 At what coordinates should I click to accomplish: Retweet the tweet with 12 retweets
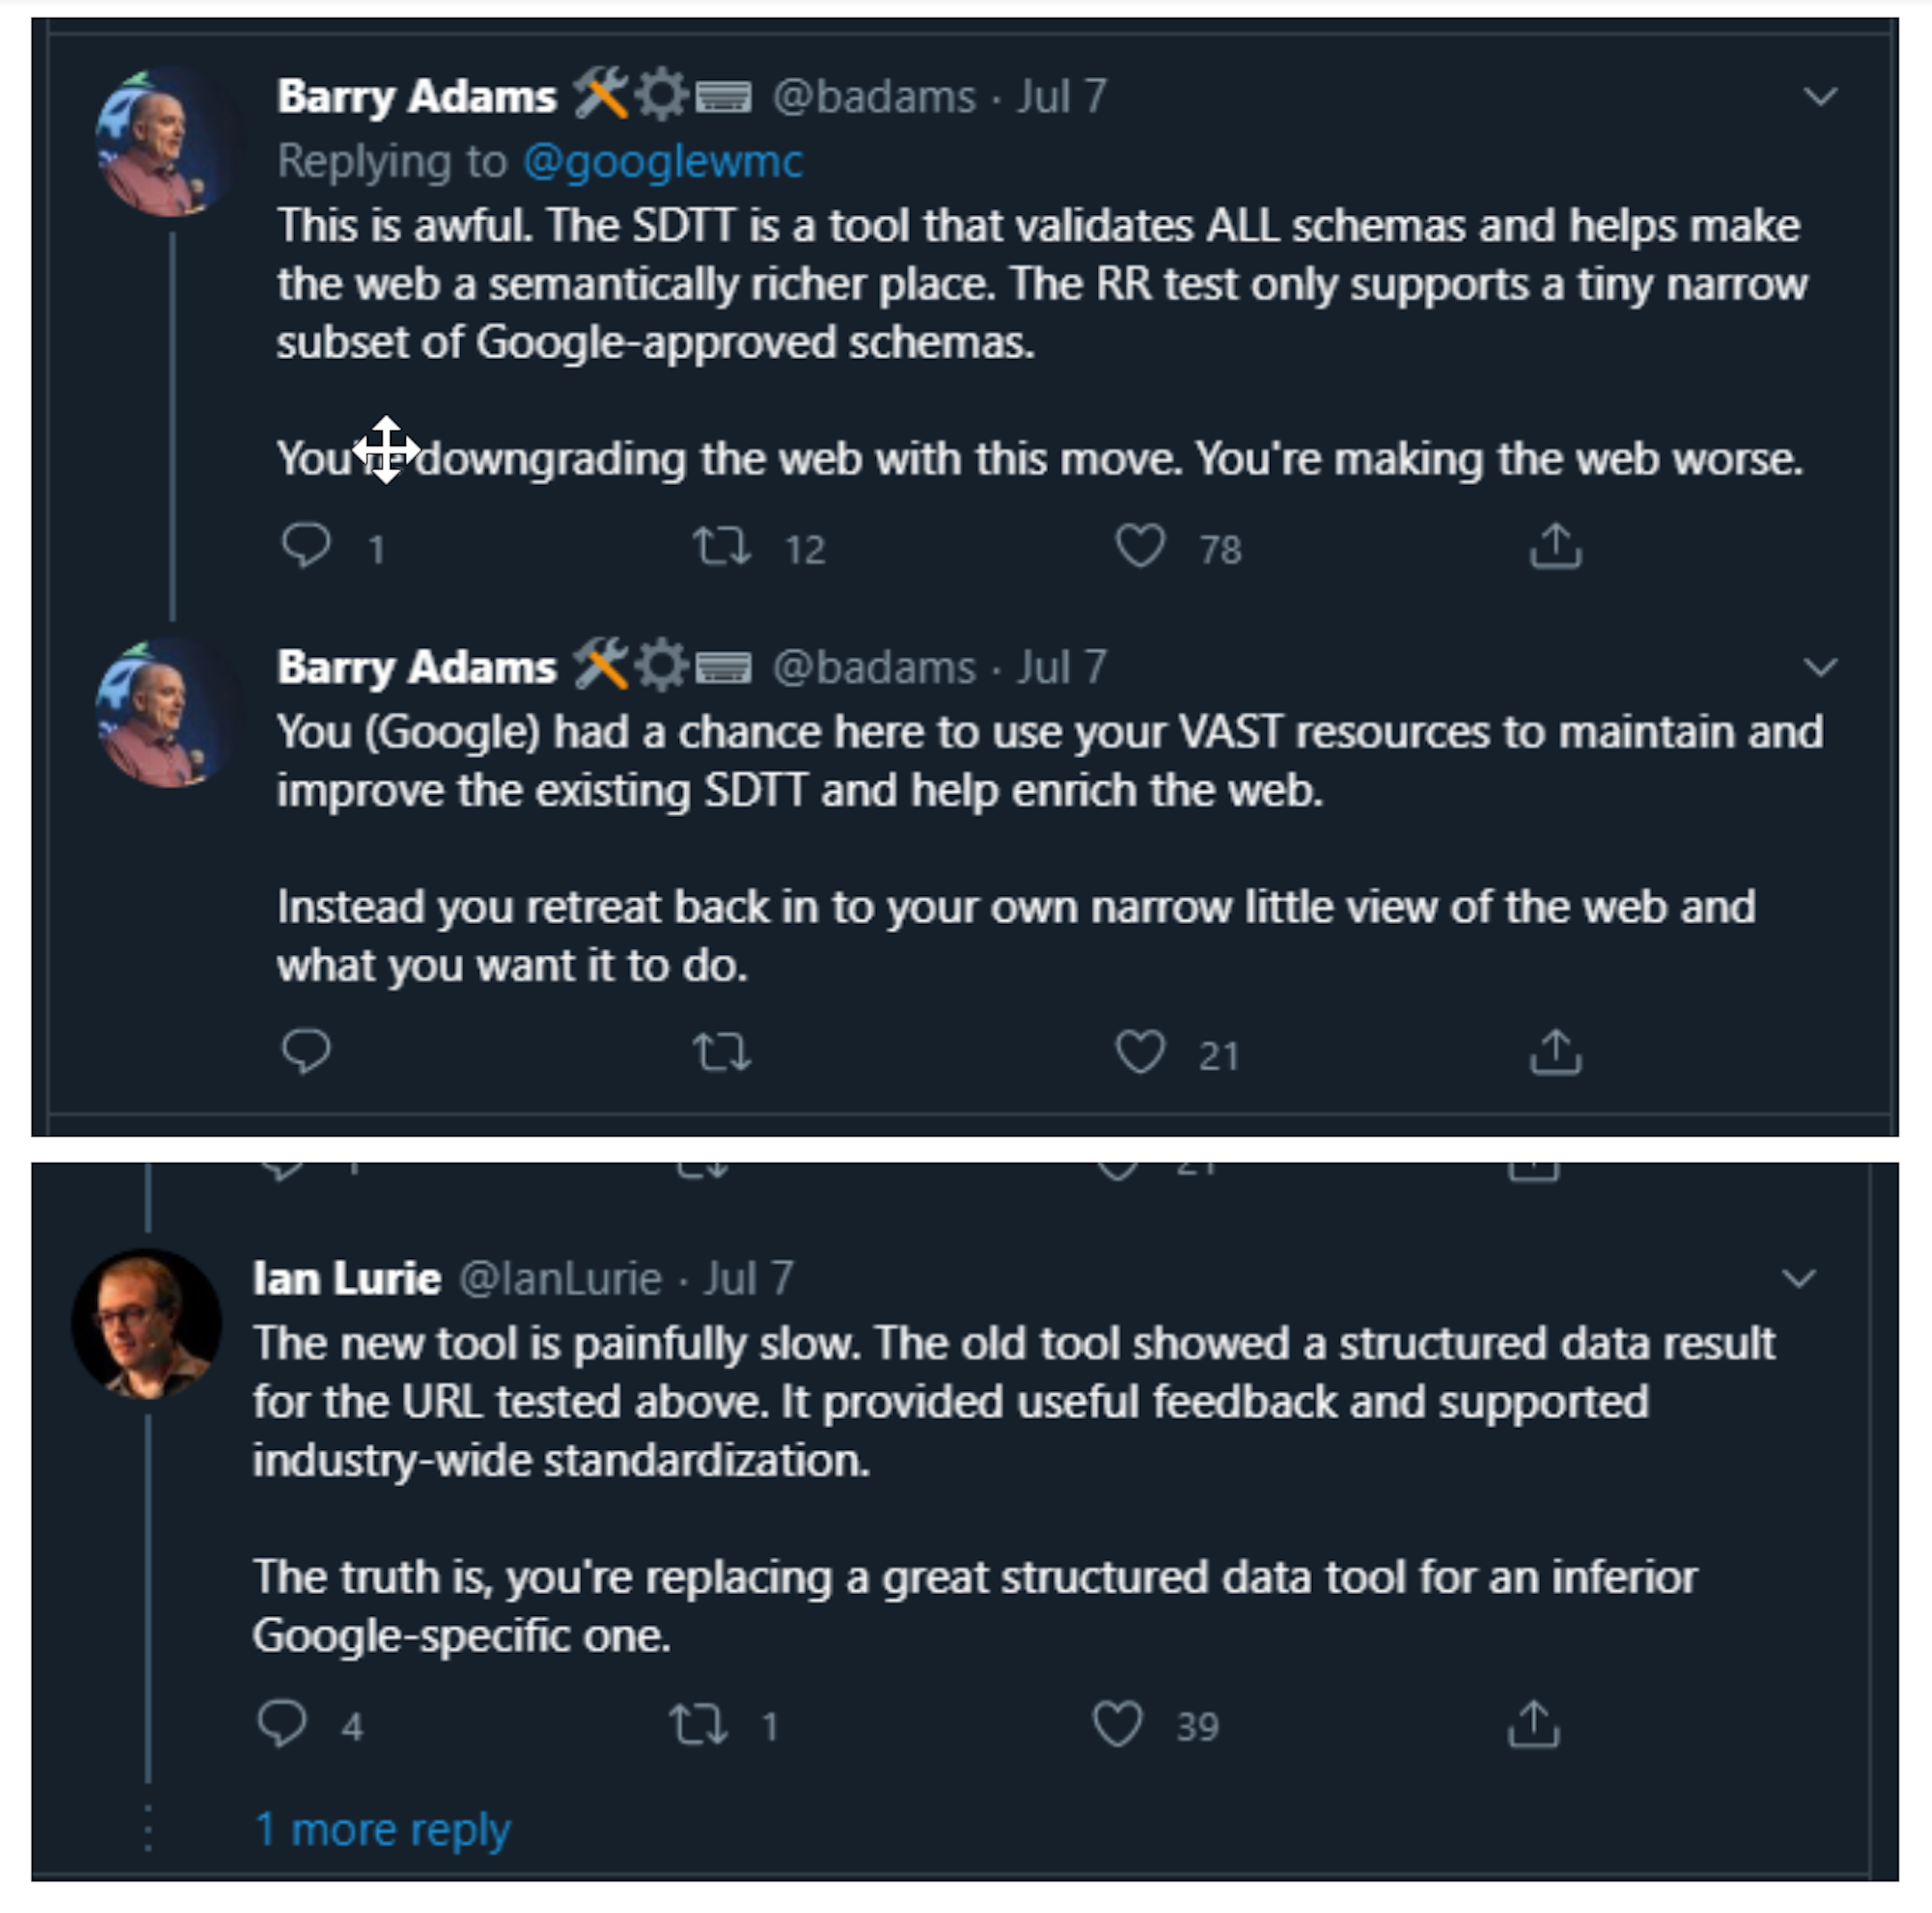coord(721,546)
